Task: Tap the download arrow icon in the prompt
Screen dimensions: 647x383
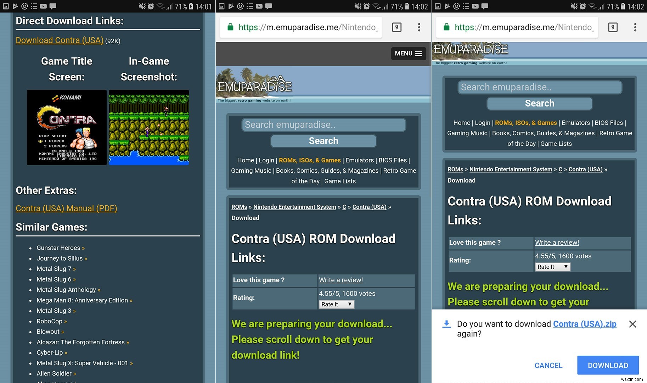Action: tap(446, 324)
